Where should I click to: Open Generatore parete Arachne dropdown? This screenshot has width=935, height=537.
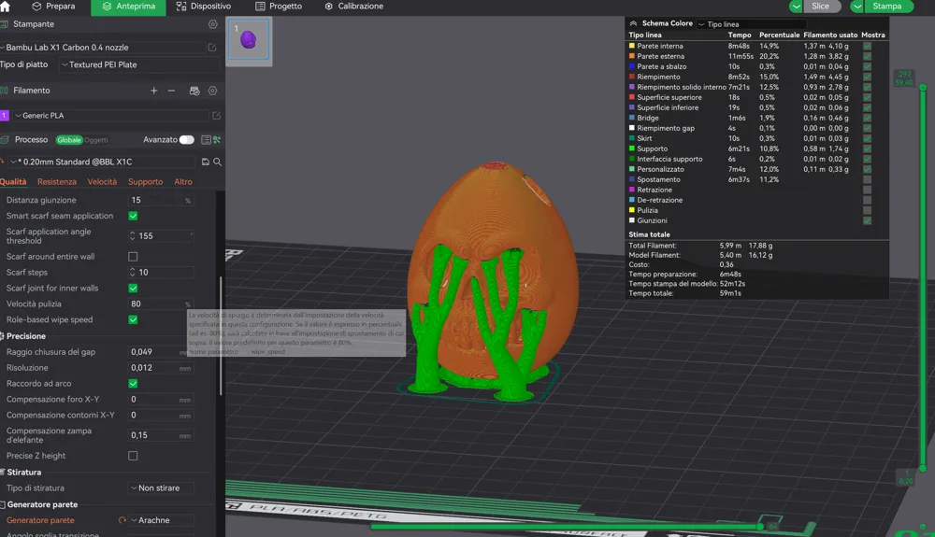coord(161,520)
